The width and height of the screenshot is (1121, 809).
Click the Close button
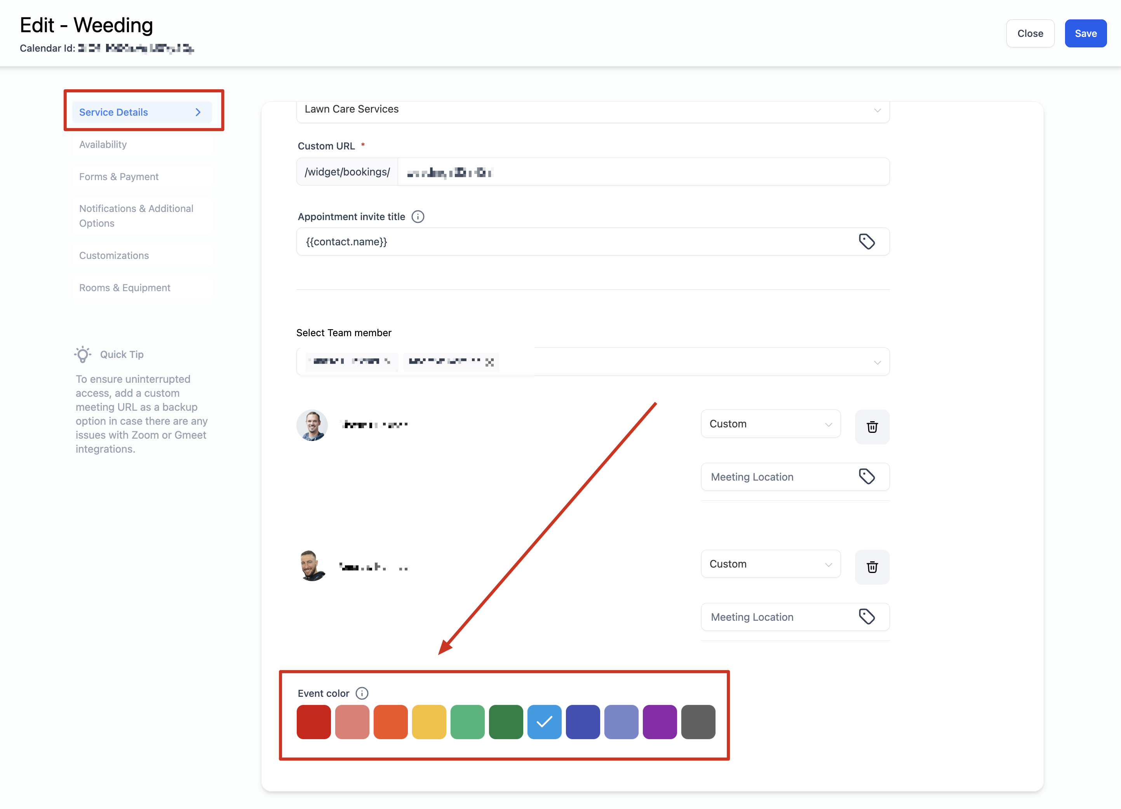pos(1030,34)
